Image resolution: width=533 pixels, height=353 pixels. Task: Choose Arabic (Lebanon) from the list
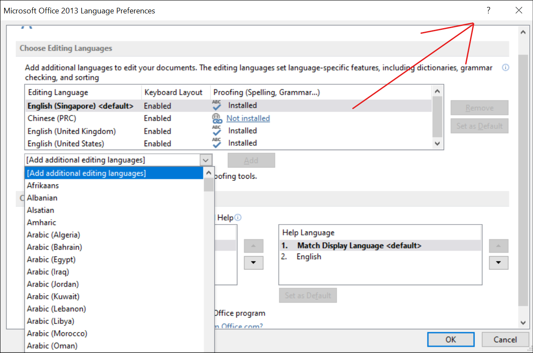point(114,309)
